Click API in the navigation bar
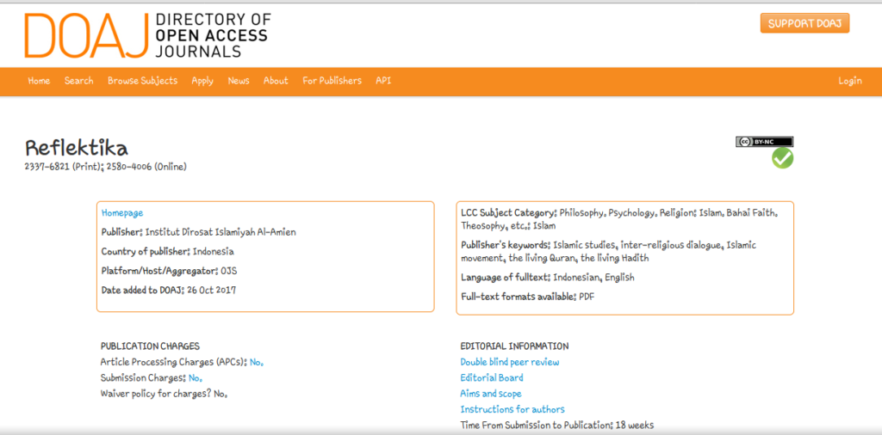This screenshot has width=882, height=435. tap(383, 81)
